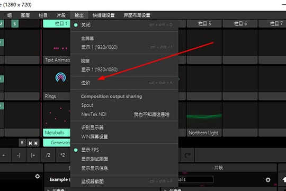Choose 显示 1 under 全屏幕

point(124,47)
